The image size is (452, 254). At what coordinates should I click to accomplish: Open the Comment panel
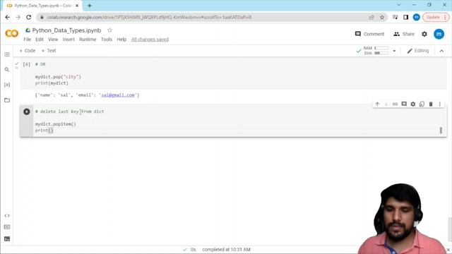(x=369, y=34)
